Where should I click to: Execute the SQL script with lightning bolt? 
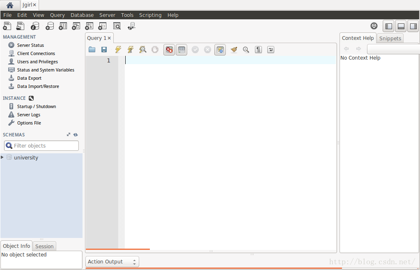(118, 50)
